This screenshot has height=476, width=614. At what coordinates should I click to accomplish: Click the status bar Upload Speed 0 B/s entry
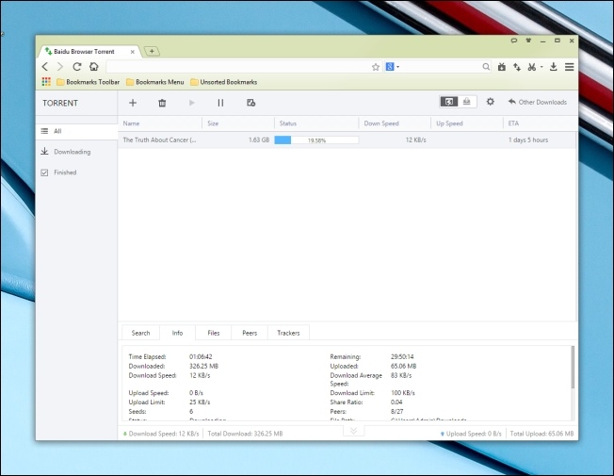[471, 434]
